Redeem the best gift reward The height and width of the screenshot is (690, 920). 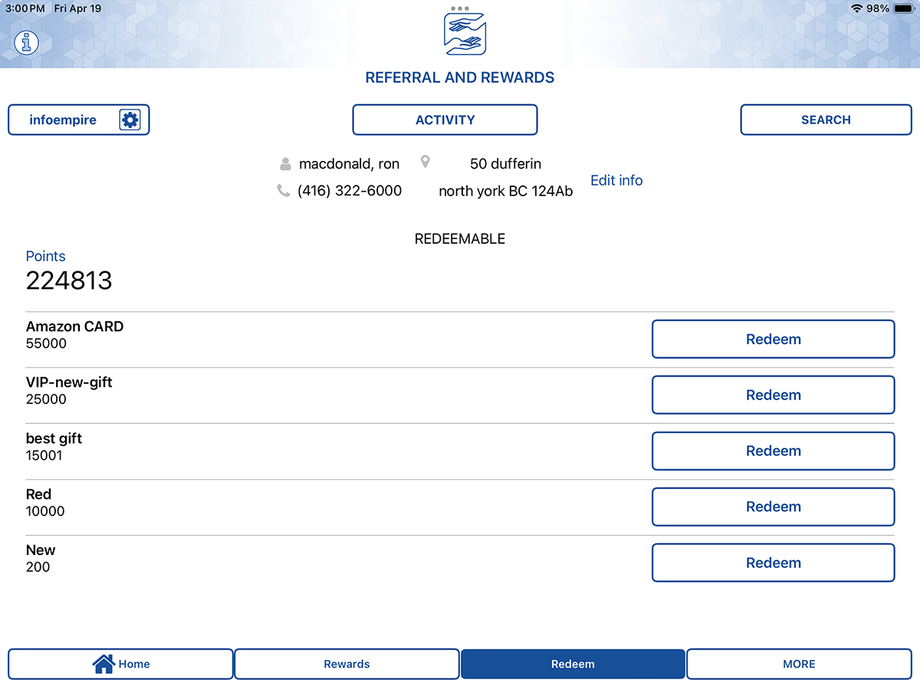click(x=773, y=451)
